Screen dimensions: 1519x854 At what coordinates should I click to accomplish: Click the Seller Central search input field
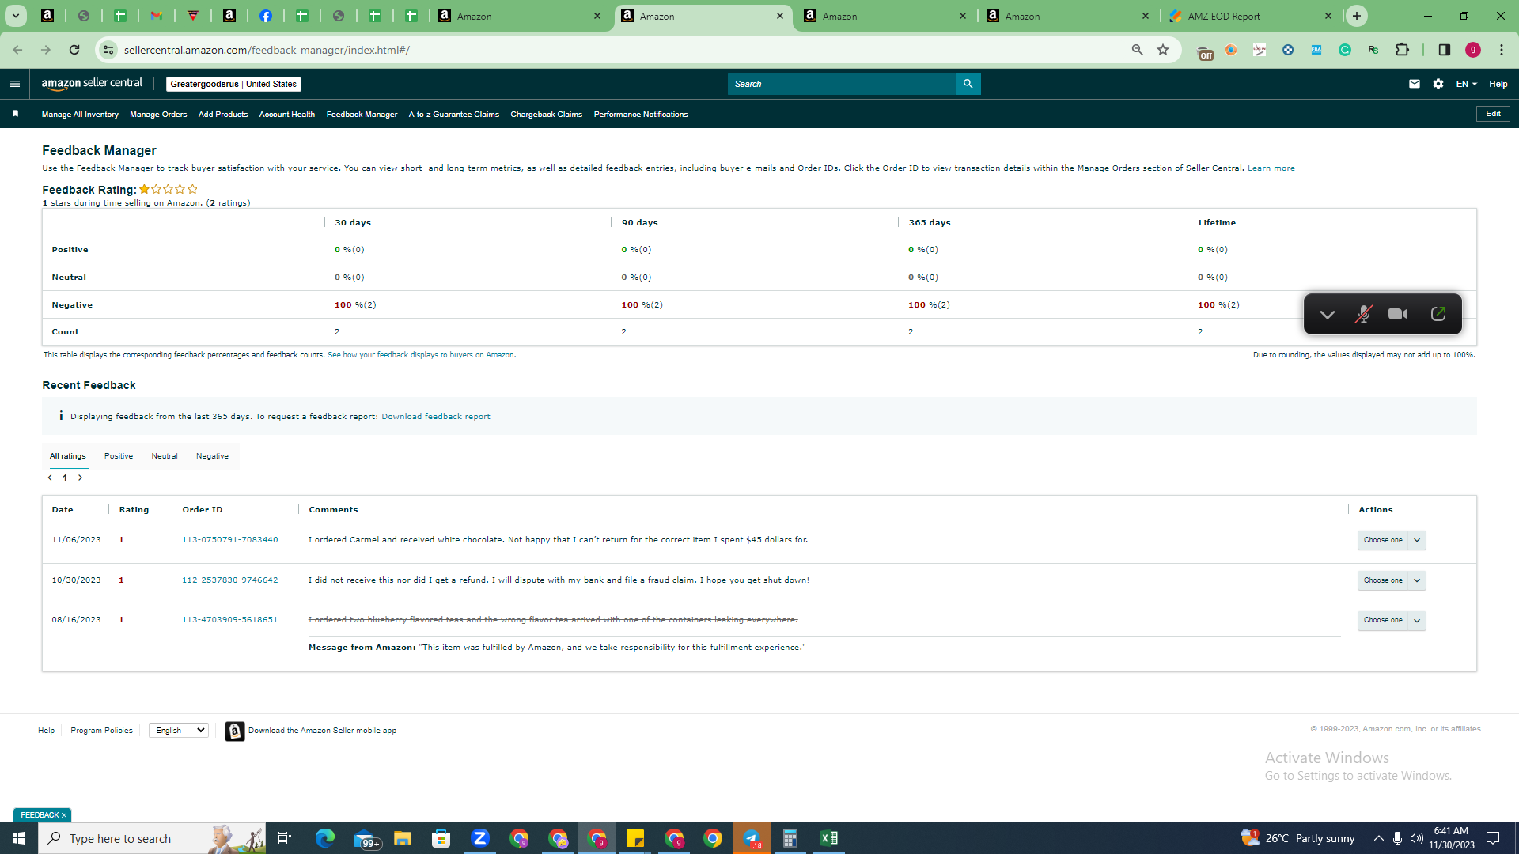coord(842,84)
